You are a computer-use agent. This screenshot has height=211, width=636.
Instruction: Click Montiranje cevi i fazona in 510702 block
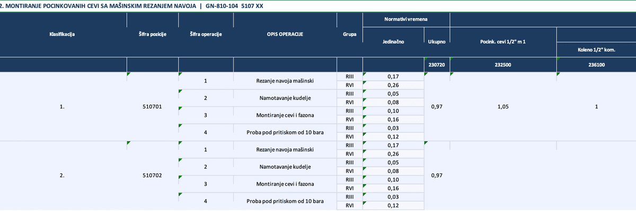tap(285, 184)
